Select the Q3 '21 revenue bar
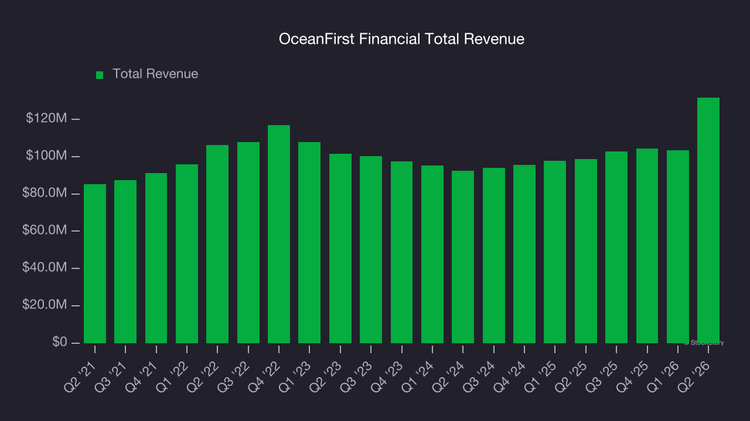 point(125,261)
